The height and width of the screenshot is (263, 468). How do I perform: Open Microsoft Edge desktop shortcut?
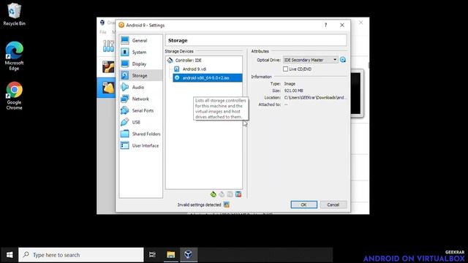(14, 56)
